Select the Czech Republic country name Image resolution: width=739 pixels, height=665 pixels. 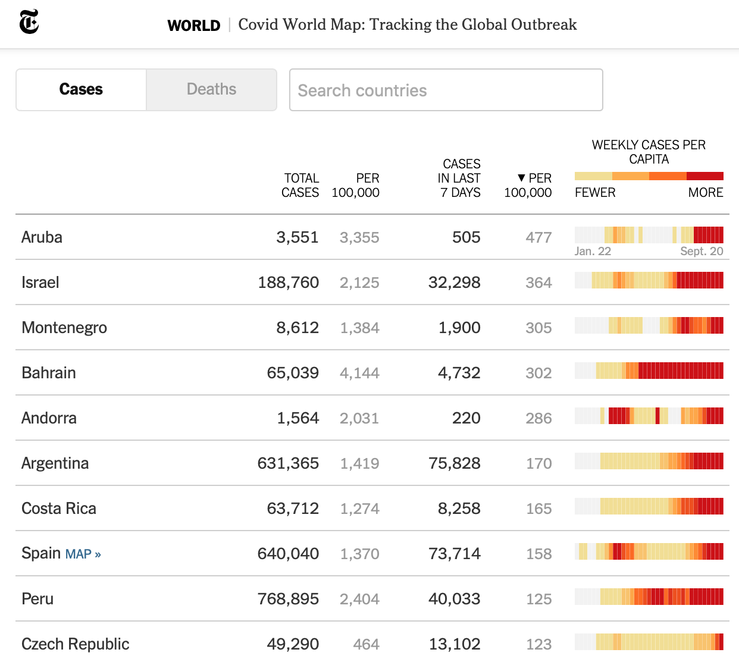76,644
